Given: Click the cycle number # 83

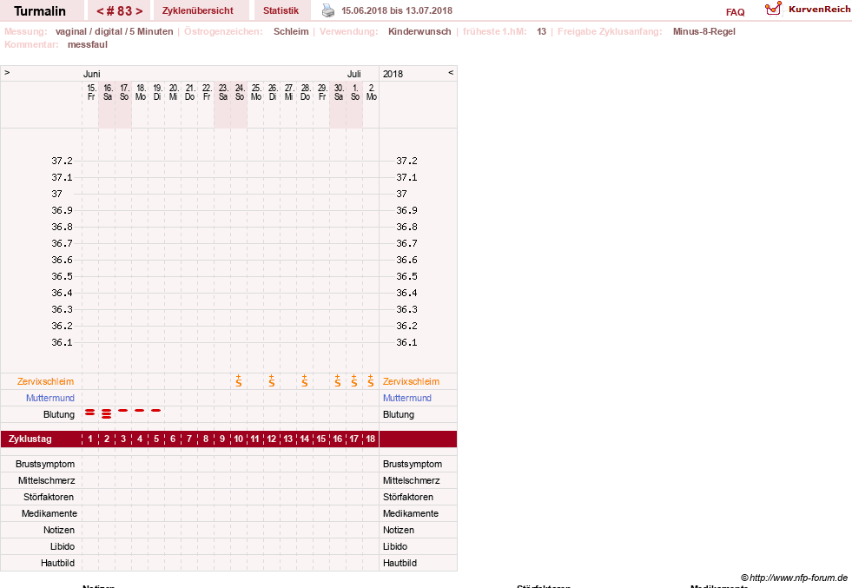Looking at the screenshot, I should 120,11.
